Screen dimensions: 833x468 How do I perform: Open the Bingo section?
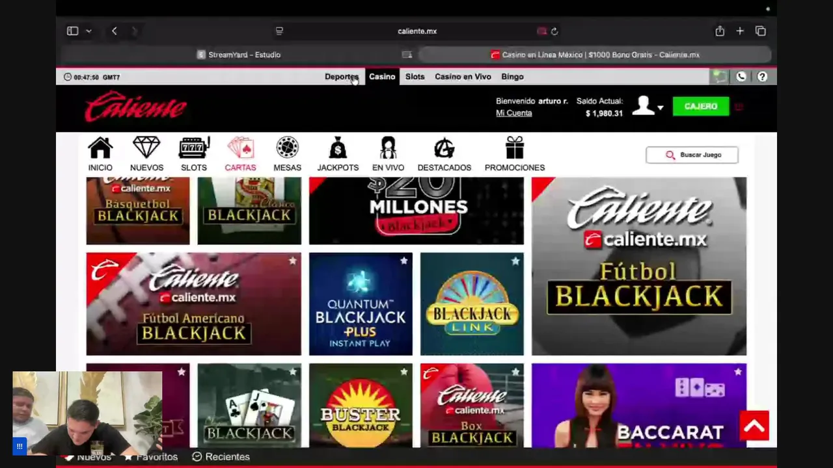point(512,77)
